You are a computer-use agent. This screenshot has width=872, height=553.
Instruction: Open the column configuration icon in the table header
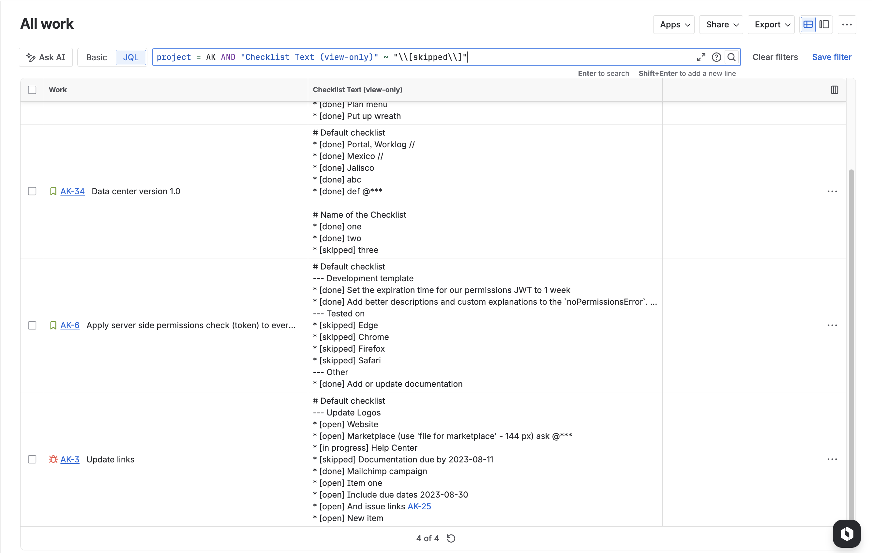tap(834, 89)
